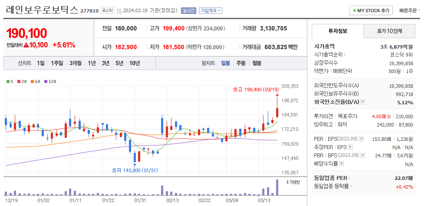Click the 고가 value 199,400
This screenshot has height=206, width=425.
click(174, 29)
